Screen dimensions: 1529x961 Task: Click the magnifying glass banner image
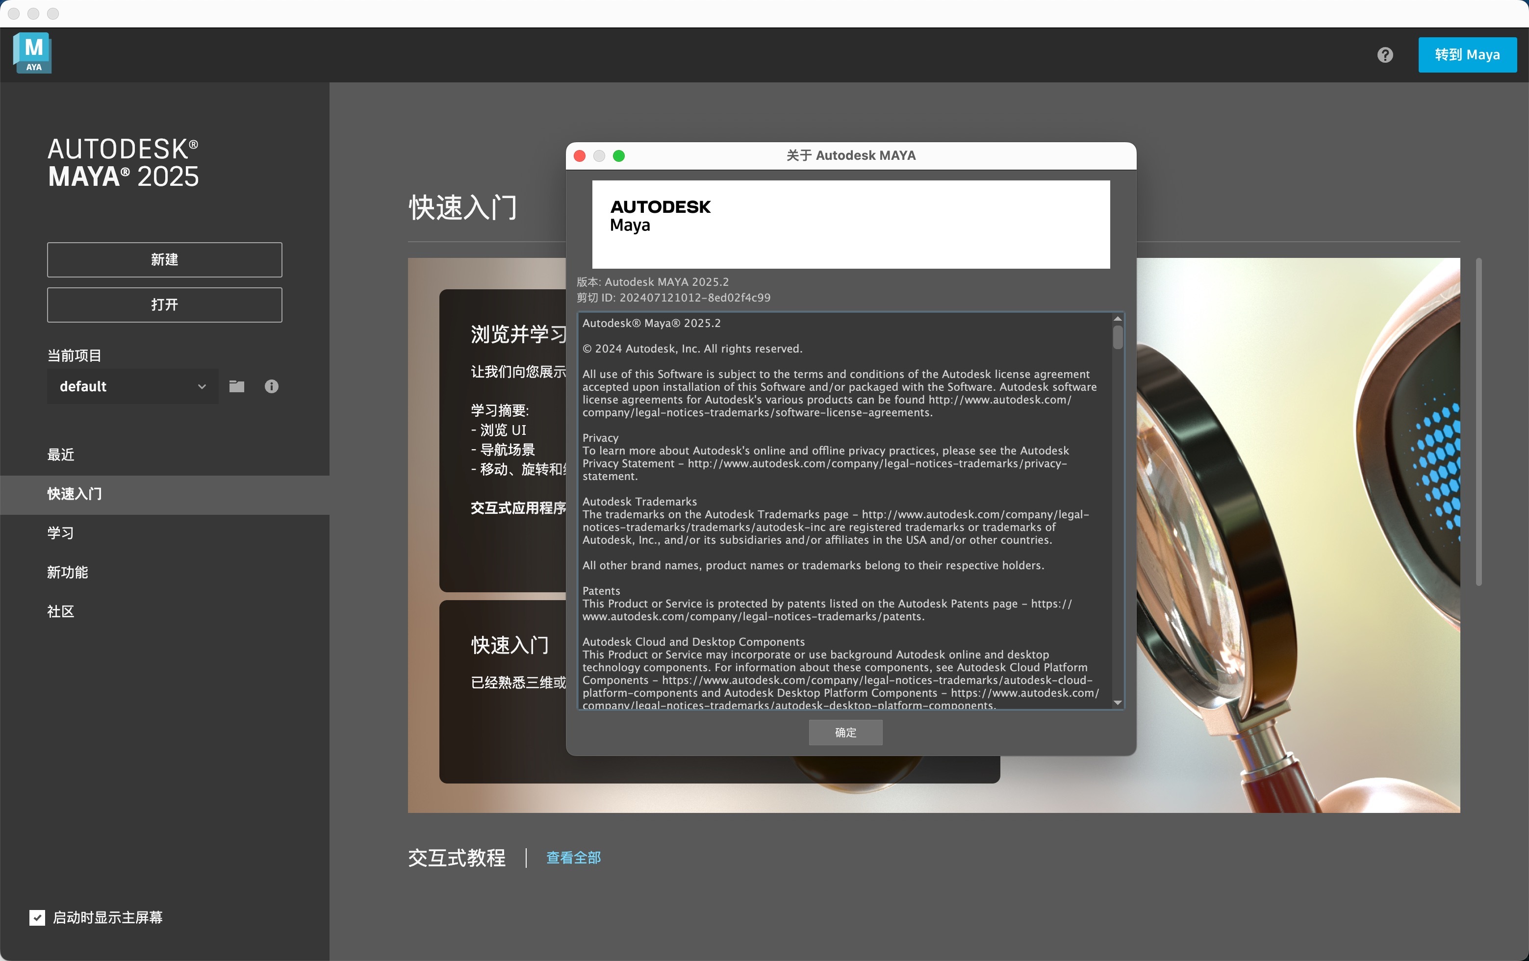tap(1298, 535)
